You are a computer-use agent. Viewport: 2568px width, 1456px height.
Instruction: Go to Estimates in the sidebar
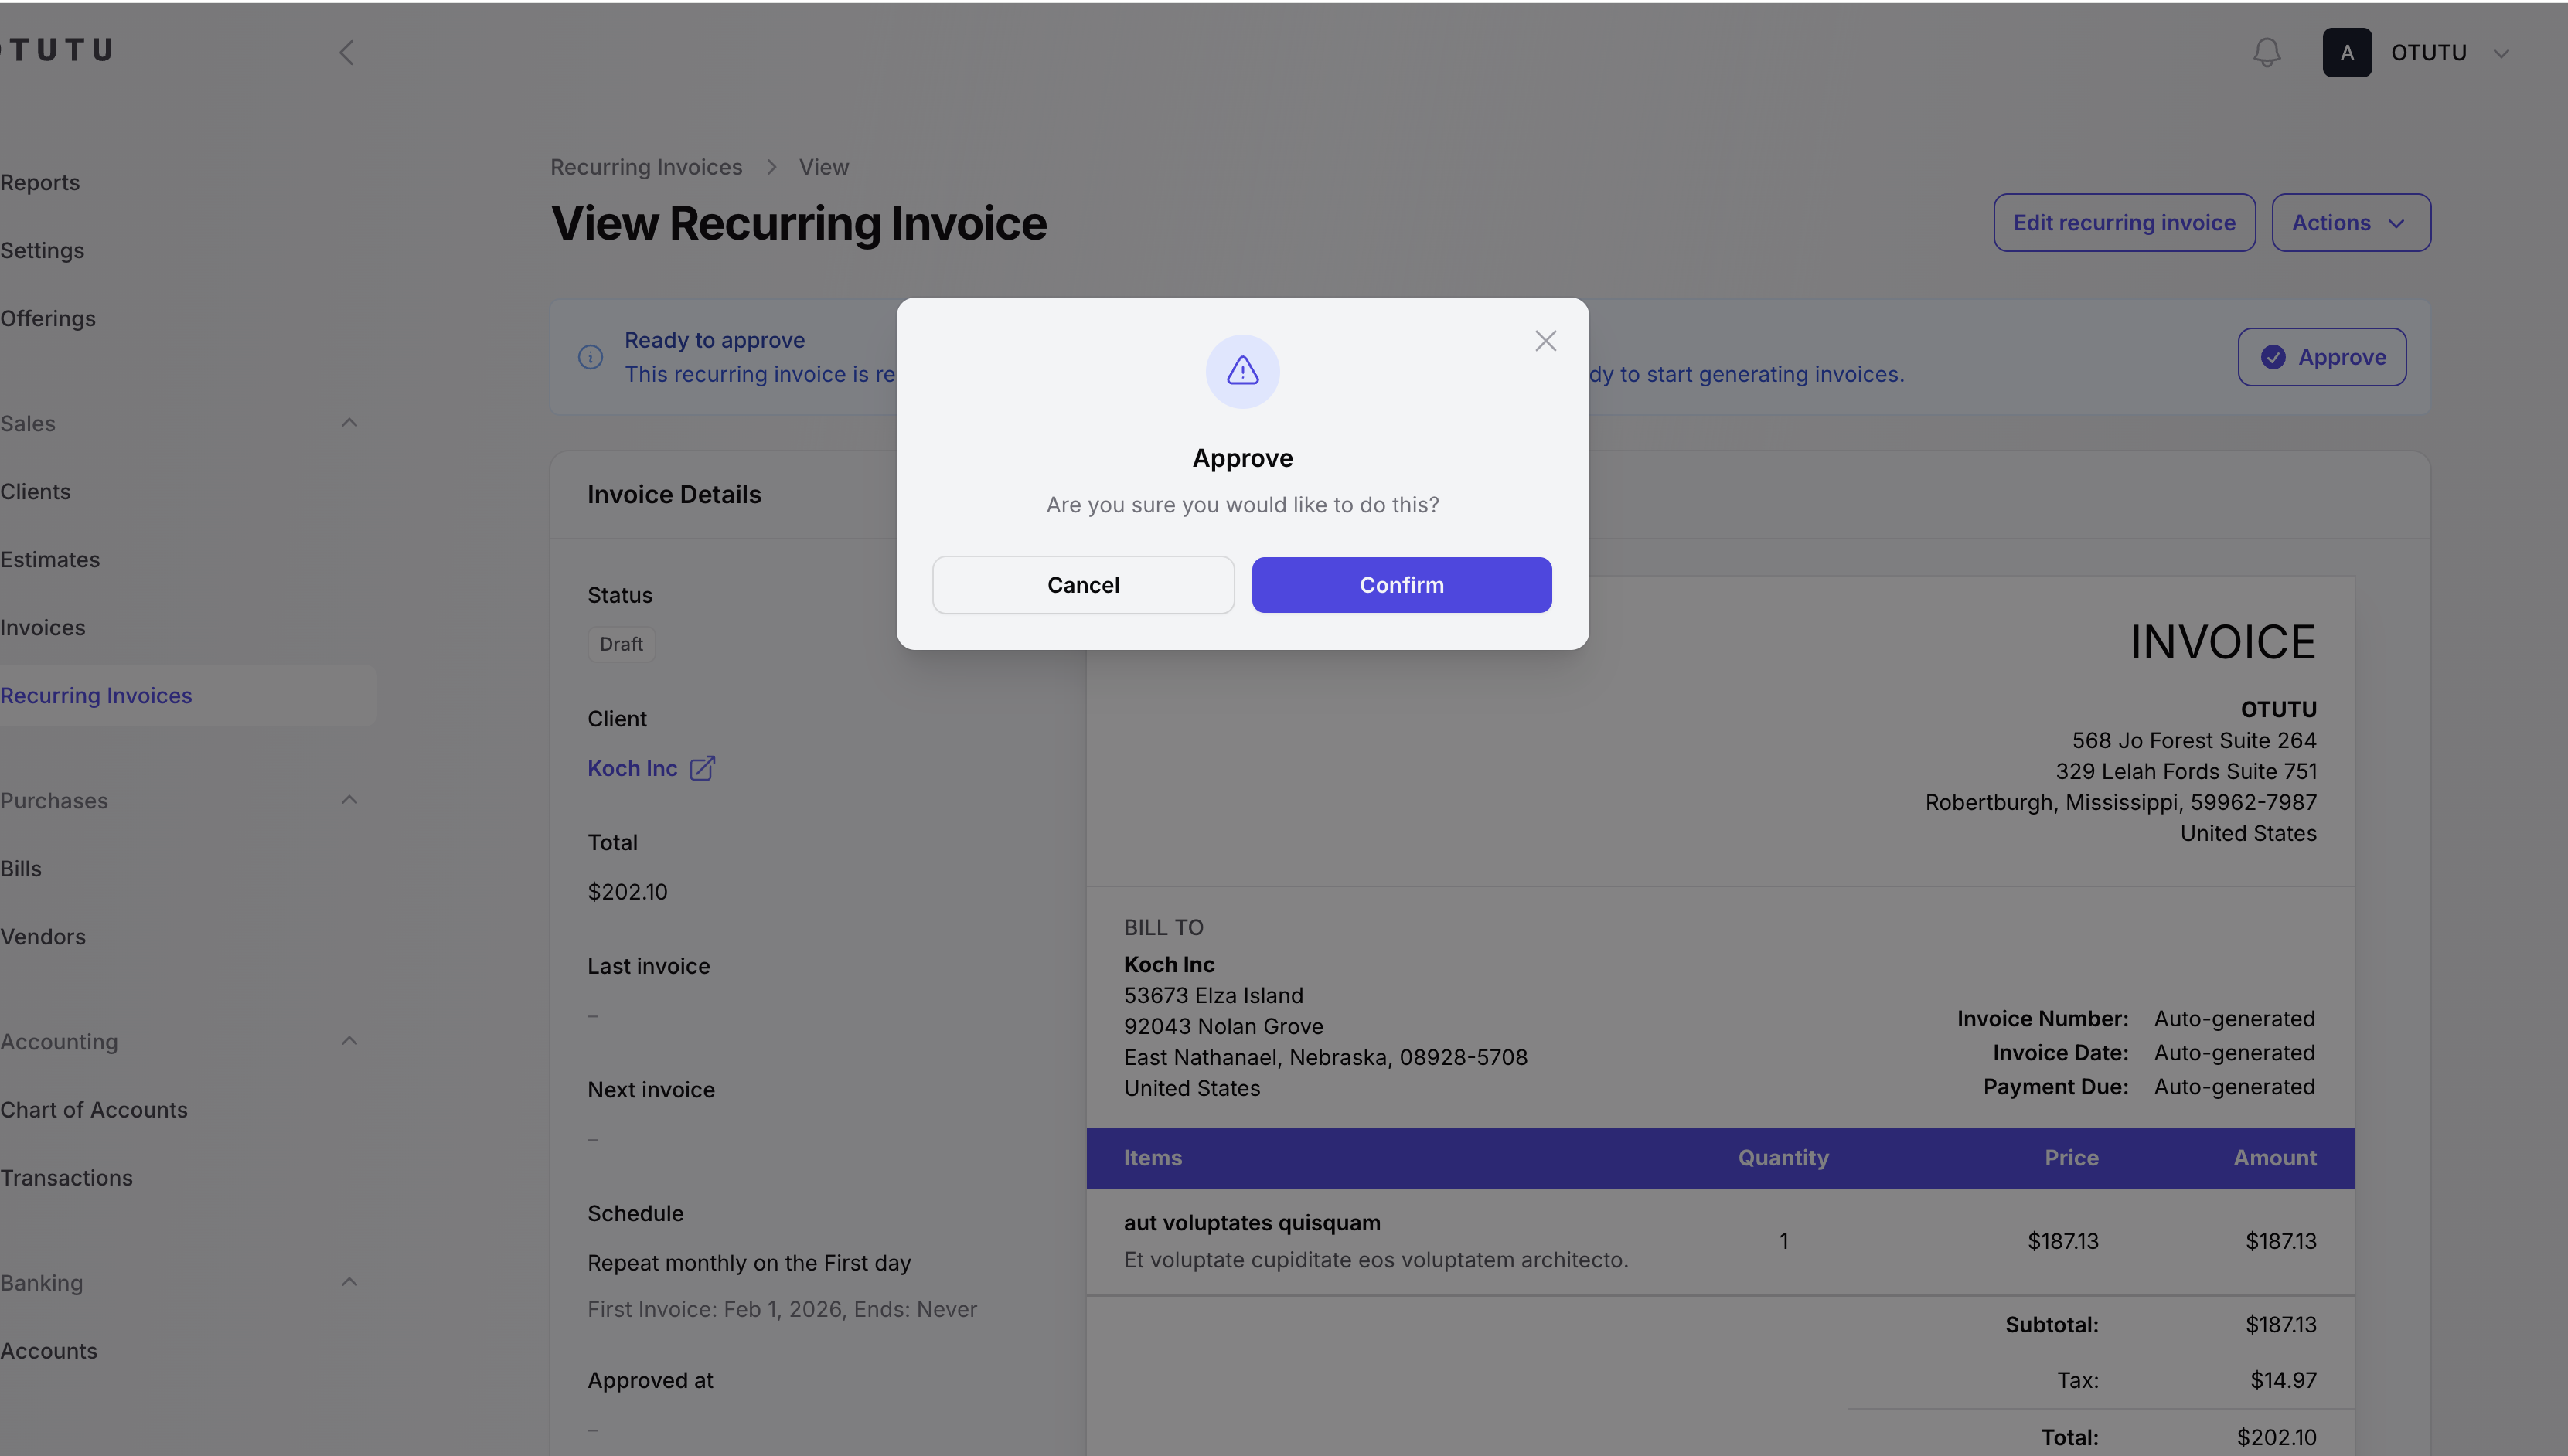click(50, 559)
